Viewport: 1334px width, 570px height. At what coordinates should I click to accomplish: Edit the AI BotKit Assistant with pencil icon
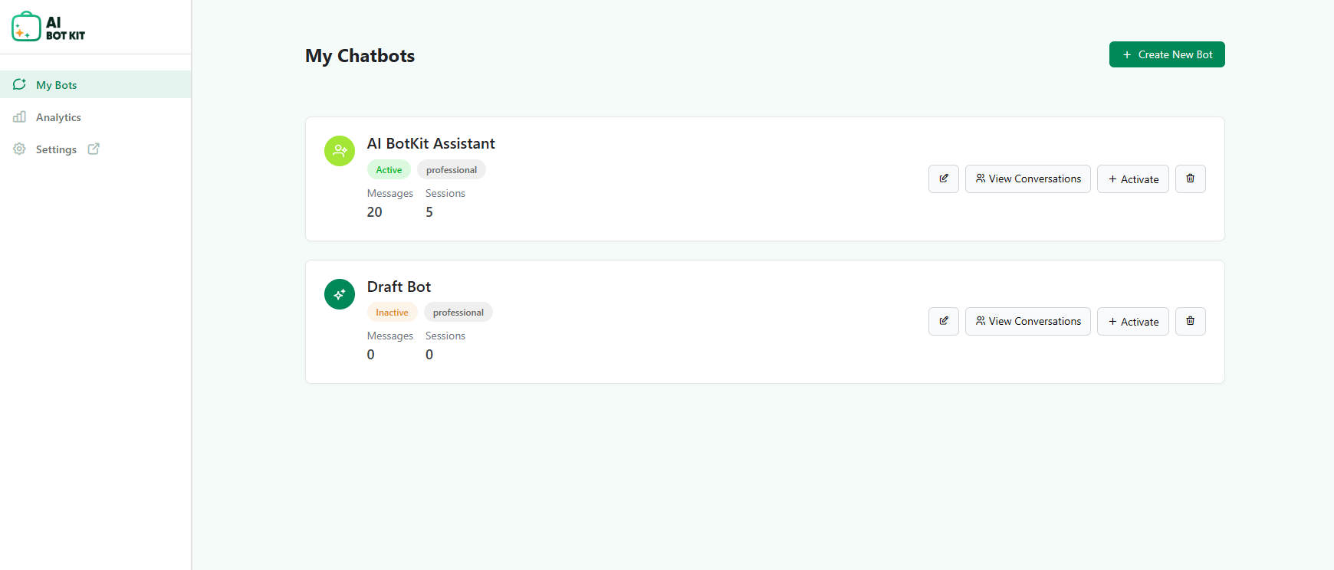[x=943, y=179]
